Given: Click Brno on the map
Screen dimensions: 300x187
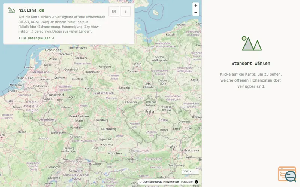Looking at the screenshot, I should click(x=176, y=129).
